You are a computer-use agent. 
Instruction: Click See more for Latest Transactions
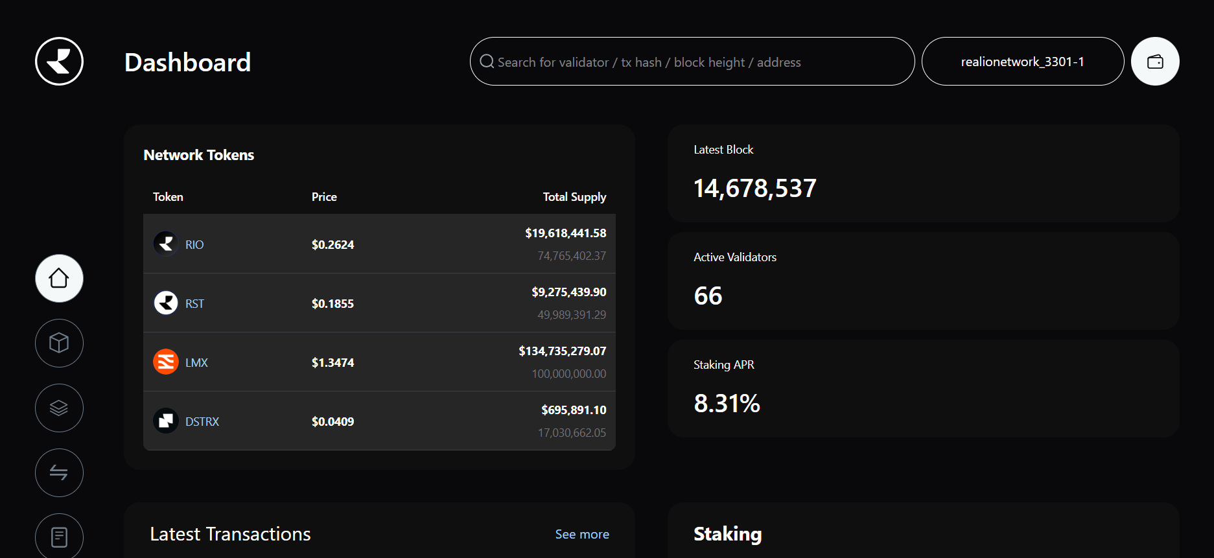coord(581,534)
